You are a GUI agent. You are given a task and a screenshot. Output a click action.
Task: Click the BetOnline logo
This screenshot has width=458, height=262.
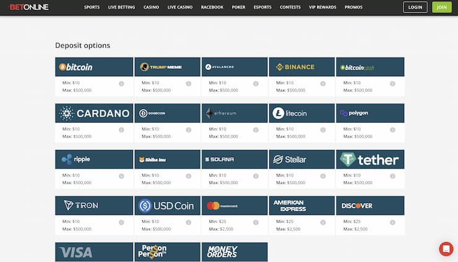click(29, 7)
